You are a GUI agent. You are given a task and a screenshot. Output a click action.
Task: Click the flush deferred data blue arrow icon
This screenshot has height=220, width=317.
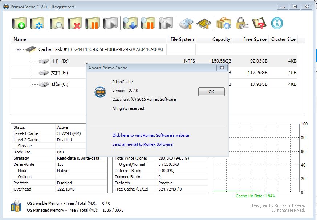(x=130, y=23)
